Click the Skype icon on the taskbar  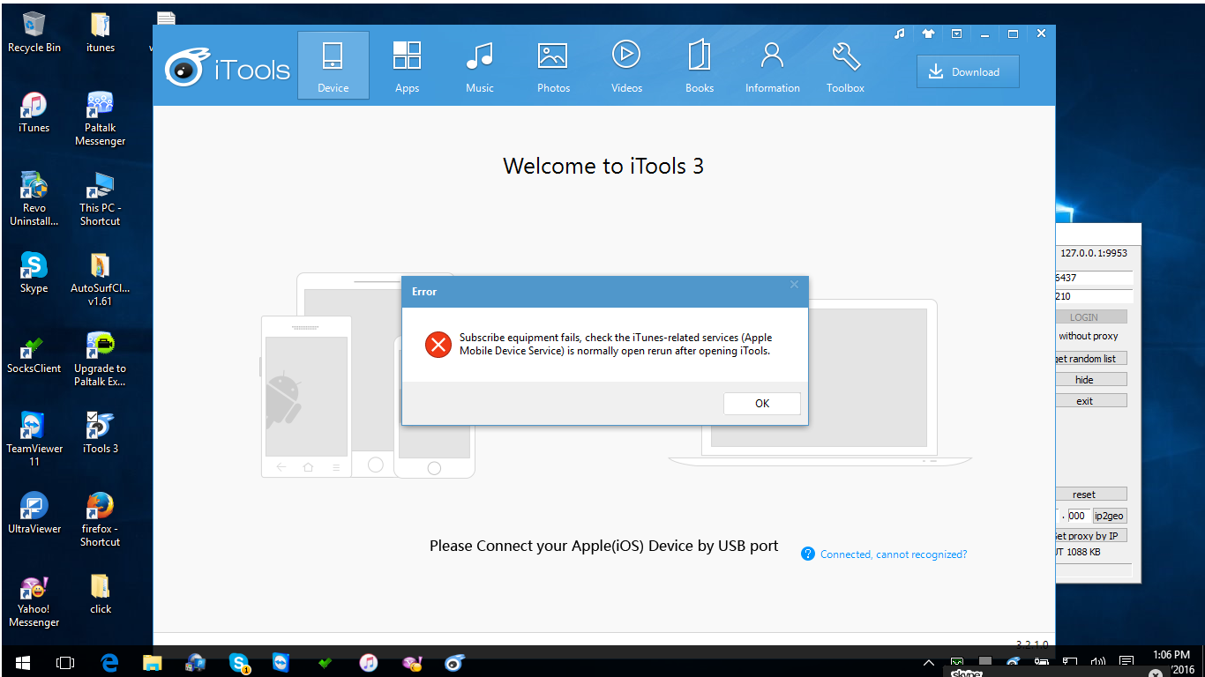239,662
